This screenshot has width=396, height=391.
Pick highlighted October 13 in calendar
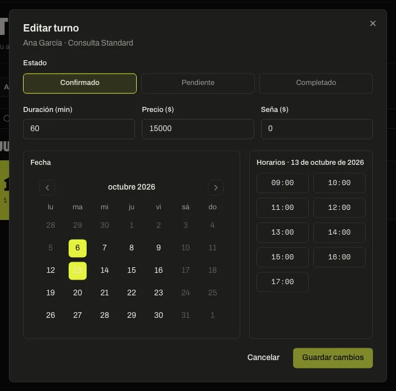click(x=78, y=271)
